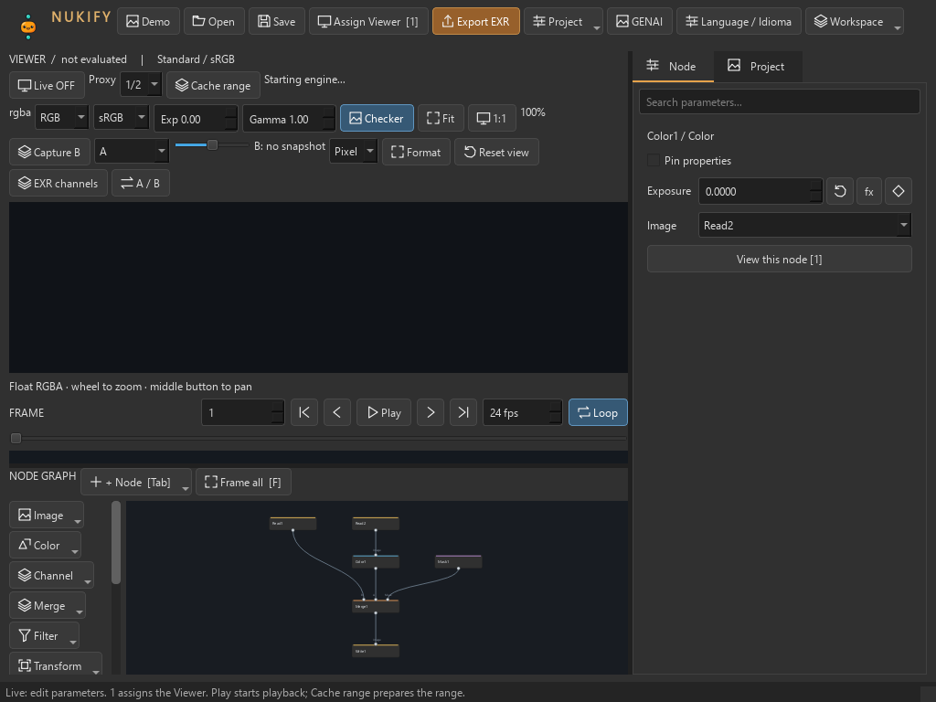
Task: Select the Read1 node in graph
Action: pos(292,524)
